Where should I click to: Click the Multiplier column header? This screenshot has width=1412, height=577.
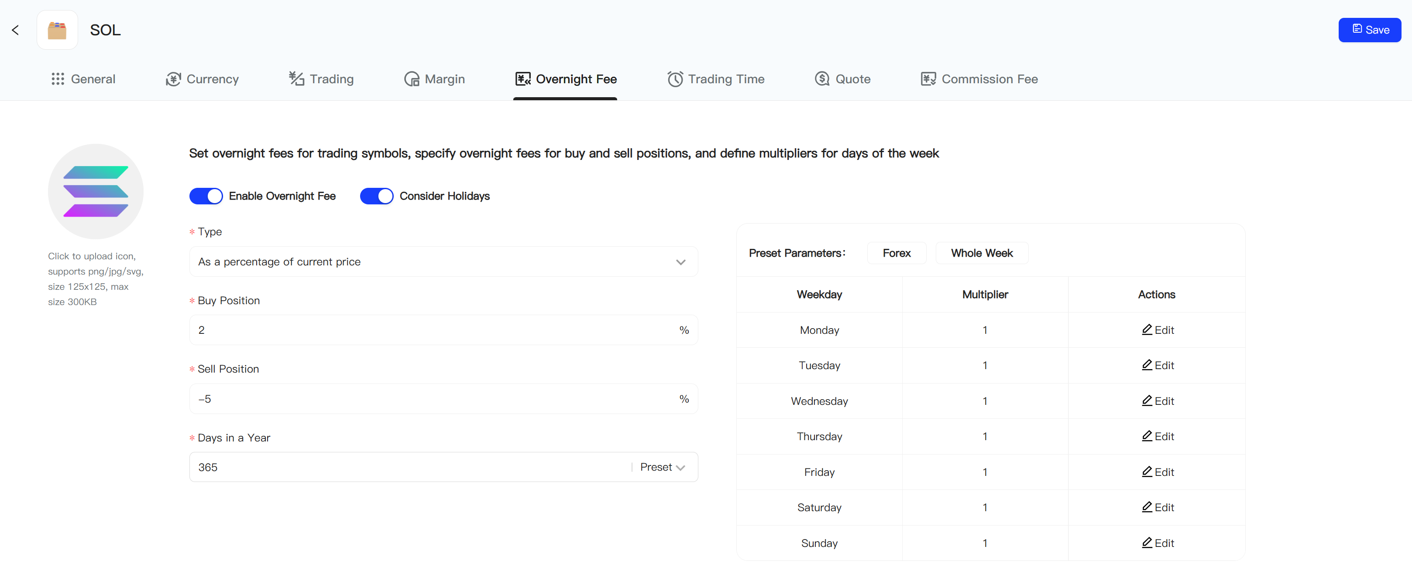(985, 295)
